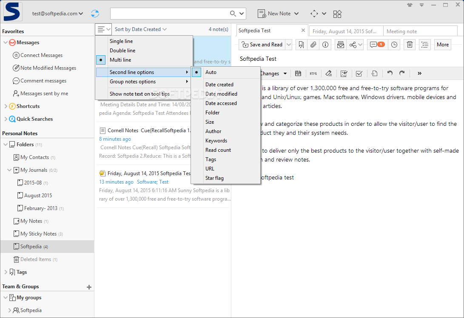Open the search options dropdown arrow
This screenshot has height=318, width=464.
click(x=242, y=14)
